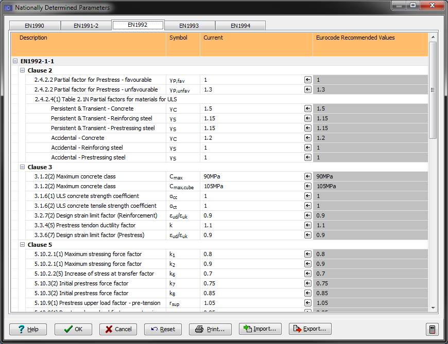The width and height of the screenshot is (448, 344).
Task: Restore Persistent & Transient Reinforcing steel value
Action: click(x=308, y=118)
